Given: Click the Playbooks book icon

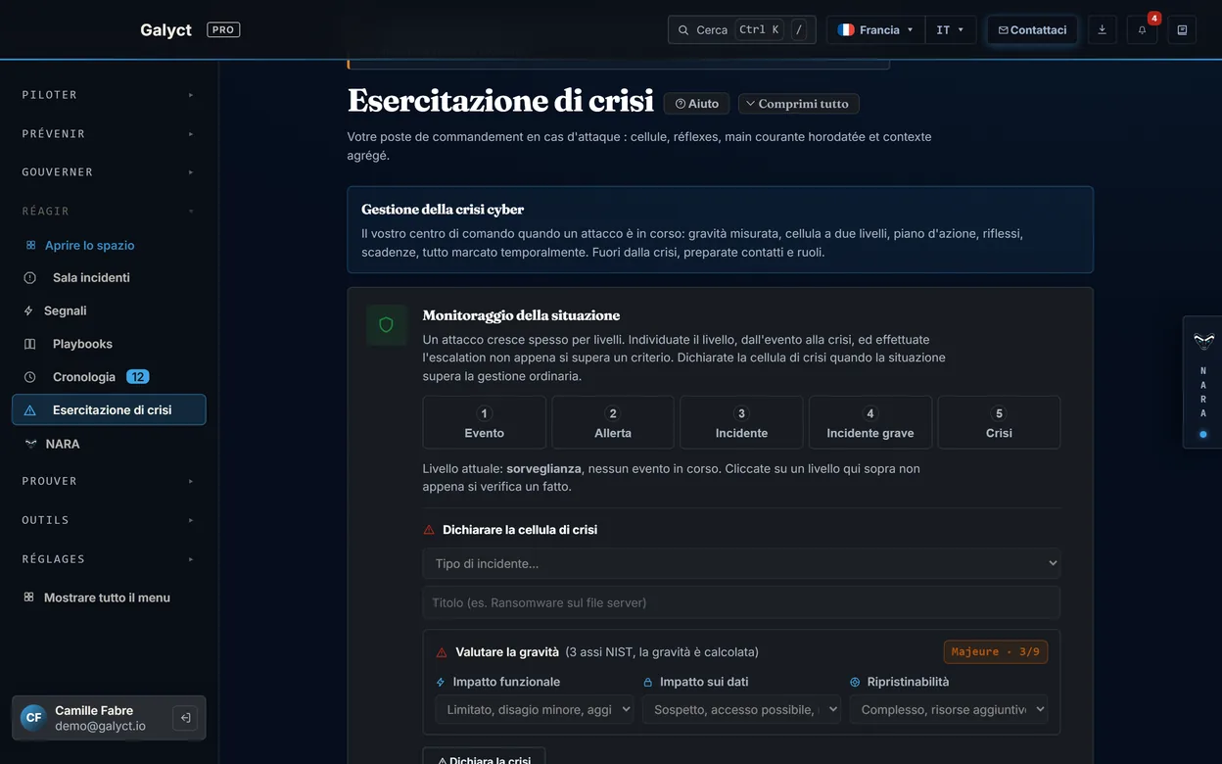Looking at the screenshot, I should coord(29,344).
